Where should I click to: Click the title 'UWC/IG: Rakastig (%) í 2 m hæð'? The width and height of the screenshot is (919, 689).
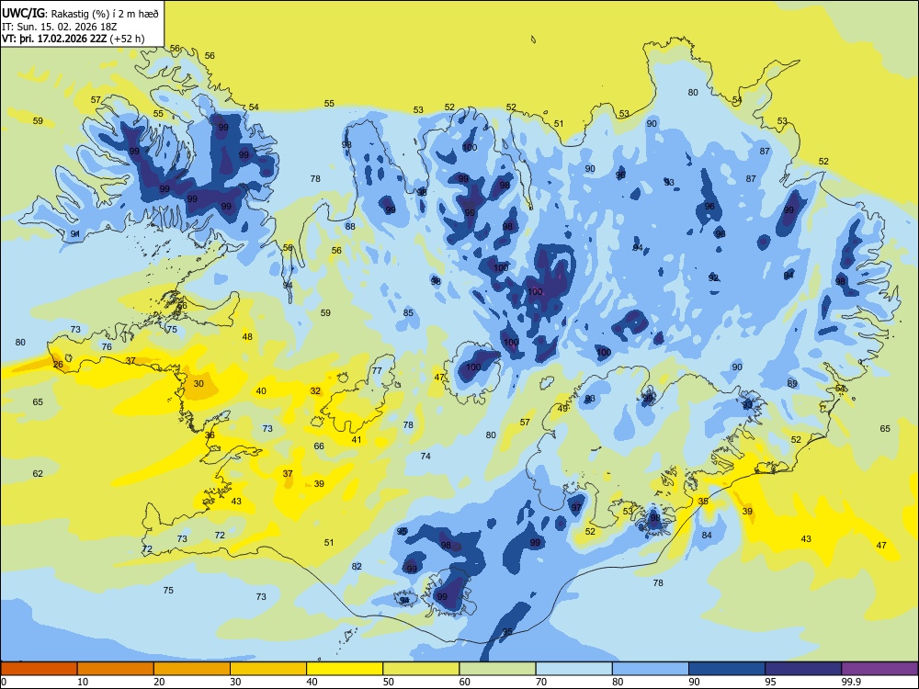(x=80, y=12)
